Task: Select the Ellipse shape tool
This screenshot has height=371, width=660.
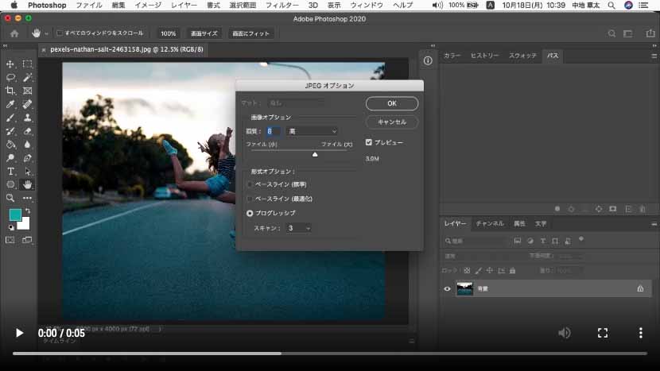Action: 10,184
